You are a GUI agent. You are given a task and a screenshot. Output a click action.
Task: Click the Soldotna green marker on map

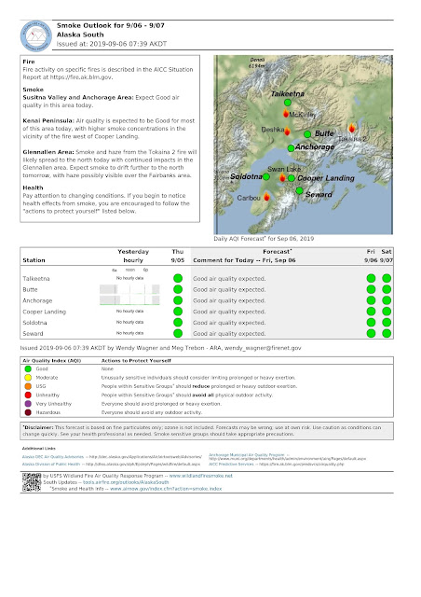coord(266,176)
